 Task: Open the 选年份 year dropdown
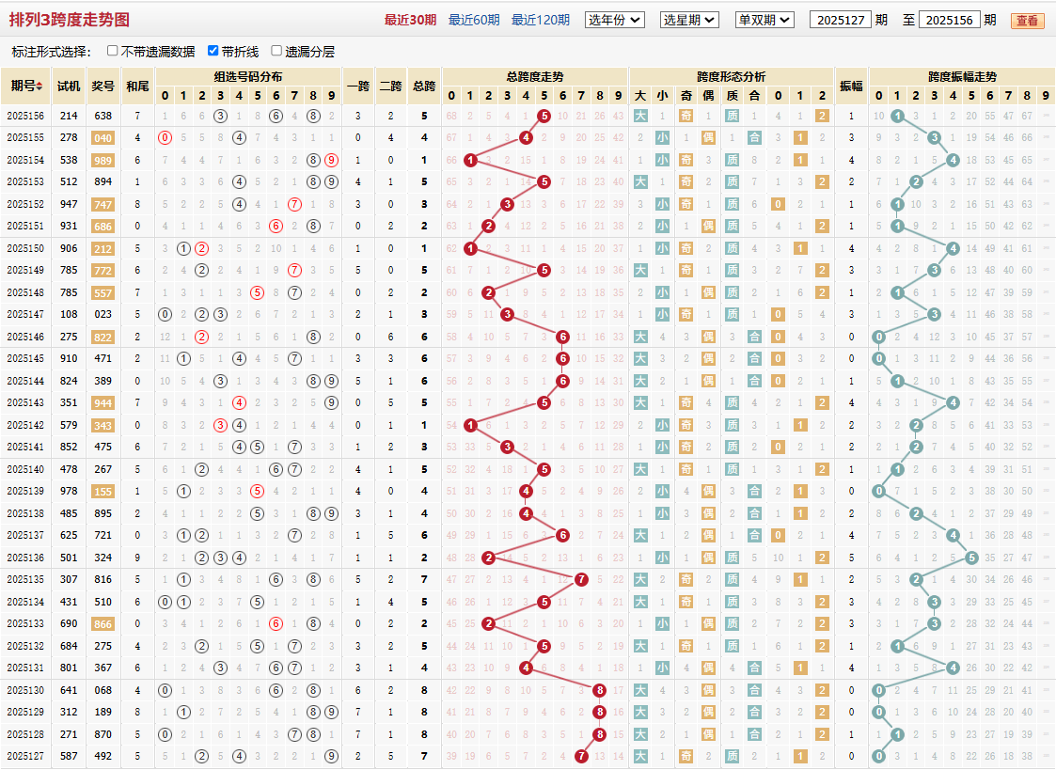point(615,20)
